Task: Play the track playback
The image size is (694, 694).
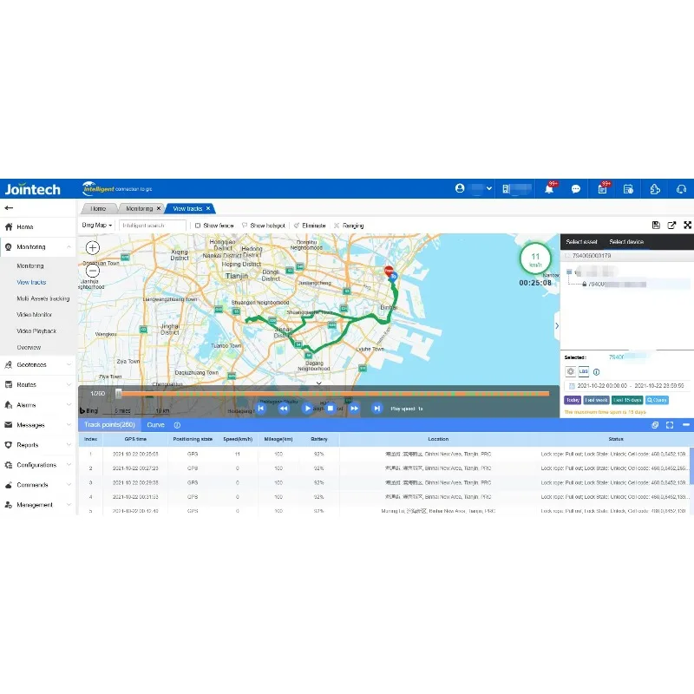Action: click(x=307, y=408)
